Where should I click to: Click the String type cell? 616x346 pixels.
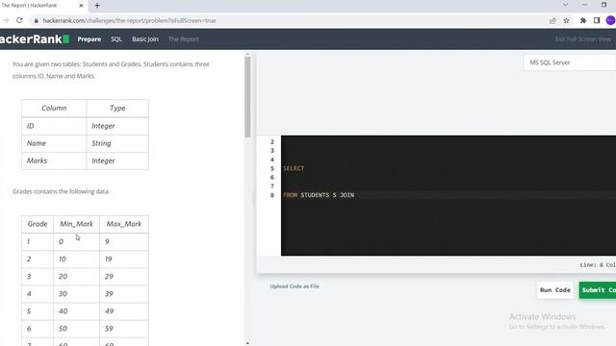[117, 143]
